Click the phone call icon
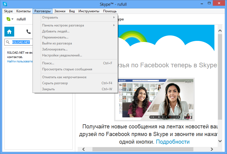This screenshot has width=227, height=154. pyautogui.click(x=28, y=32)
